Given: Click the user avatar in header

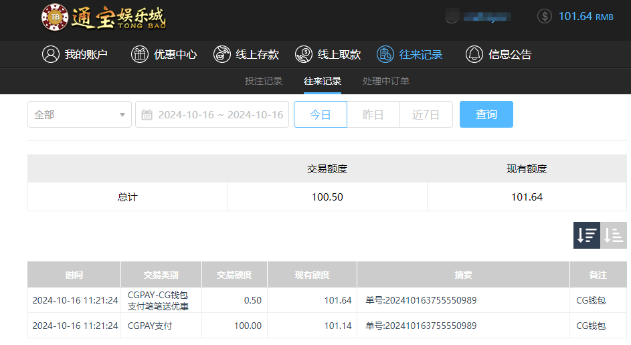Looking at the screenshot, I should tap(452, 16).
